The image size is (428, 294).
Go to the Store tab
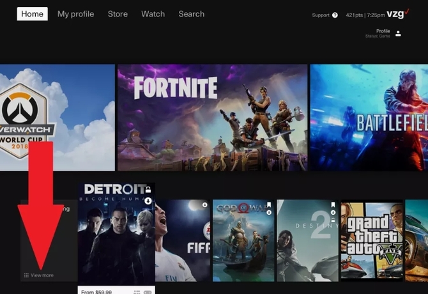click(x=118, y=14)
